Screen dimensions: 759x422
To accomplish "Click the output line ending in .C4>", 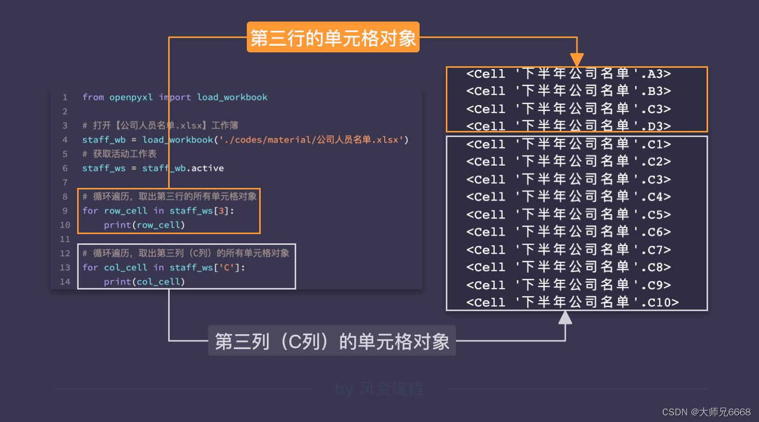I will tap(568, 197).
